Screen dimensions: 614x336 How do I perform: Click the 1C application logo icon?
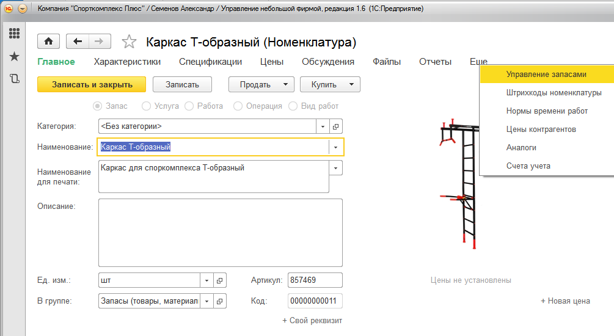click(x=8, y=8)
